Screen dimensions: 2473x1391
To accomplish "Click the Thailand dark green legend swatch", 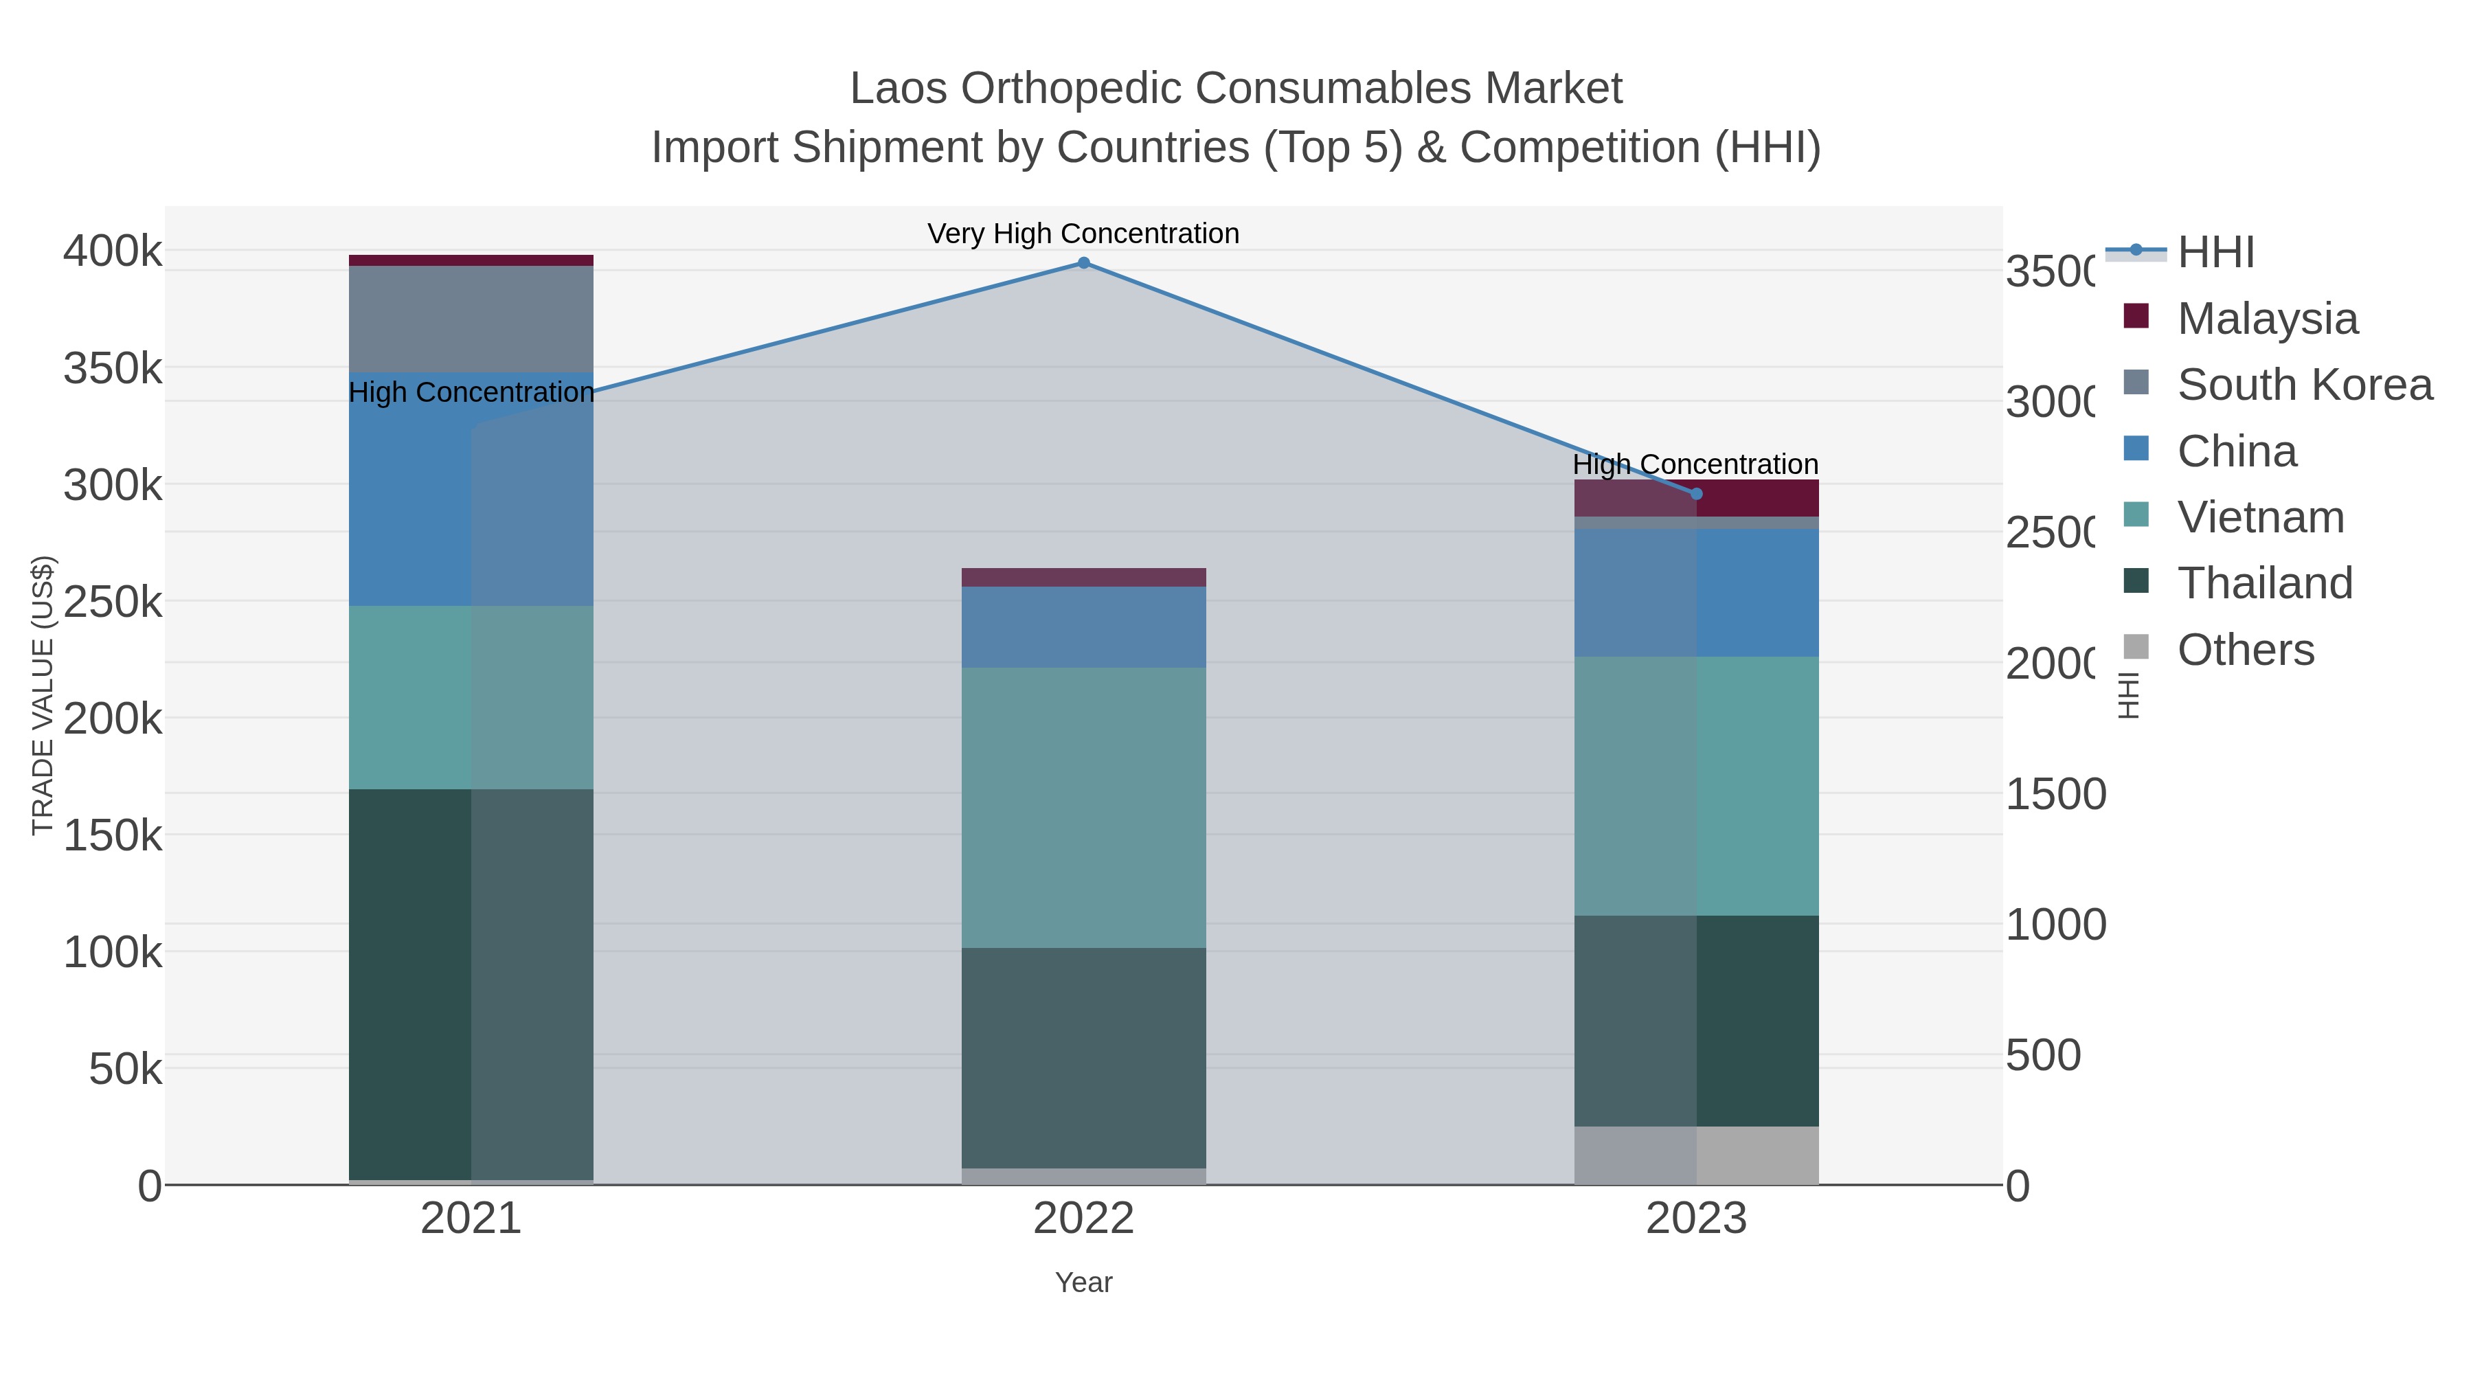I will (2136, 580).
